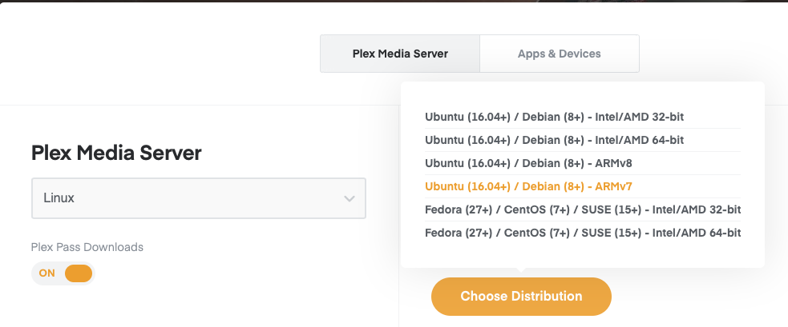Click empty padding atop the distribution list popup
Viewport: 788px width, 327px height.
point(582,93)
